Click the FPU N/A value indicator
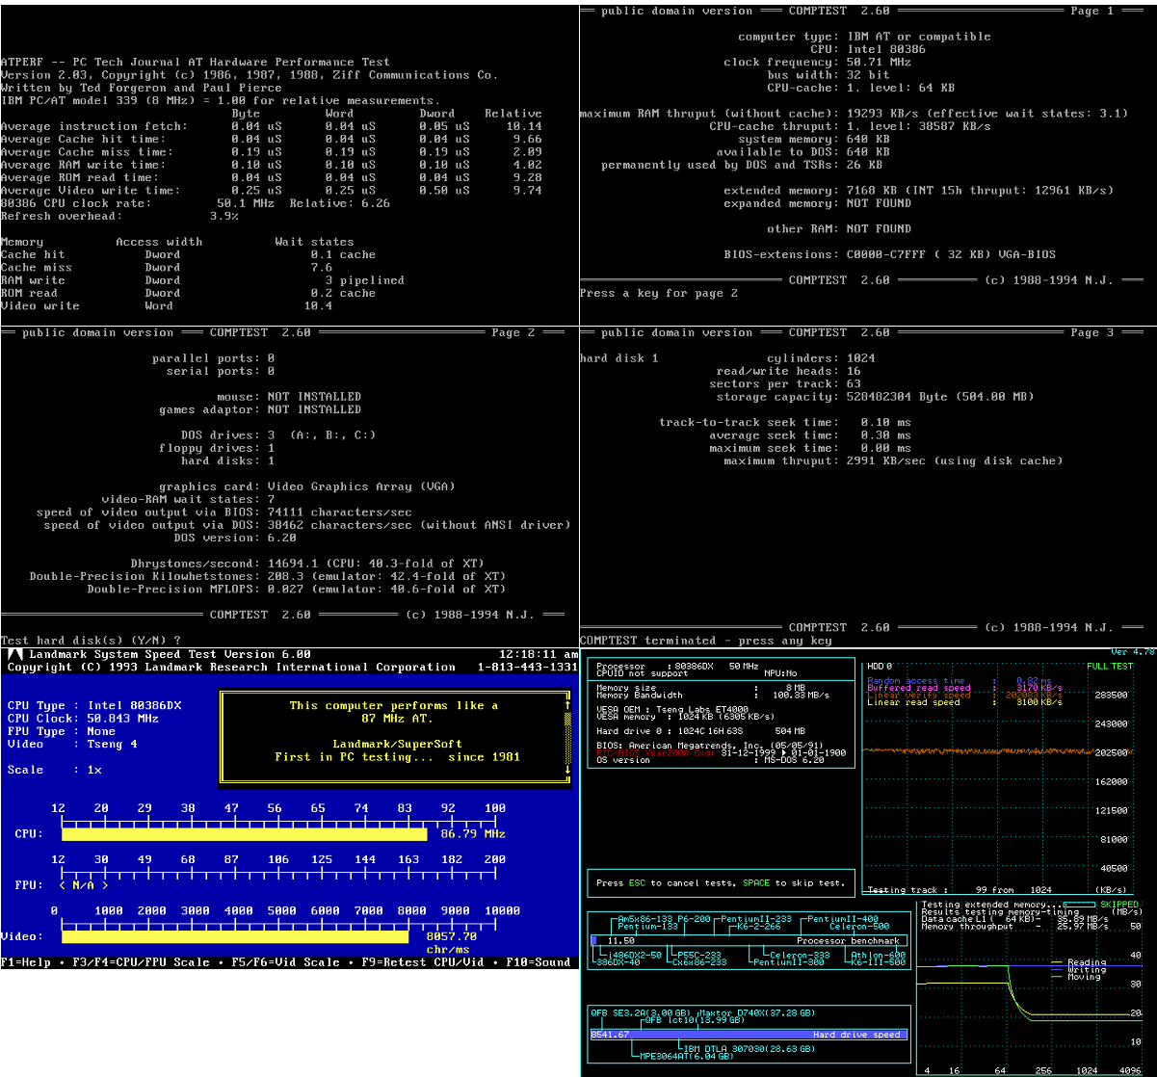This screenshot has height=1077, width=1157. (84, 884)
